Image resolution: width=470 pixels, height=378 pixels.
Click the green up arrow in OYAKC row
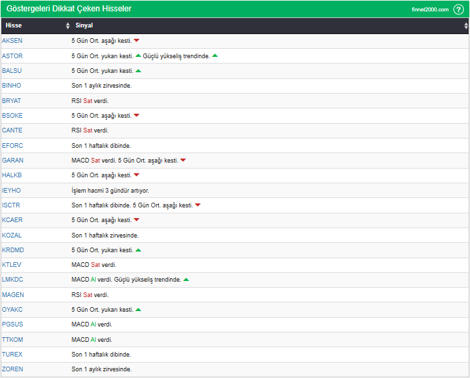click(139, 310)
